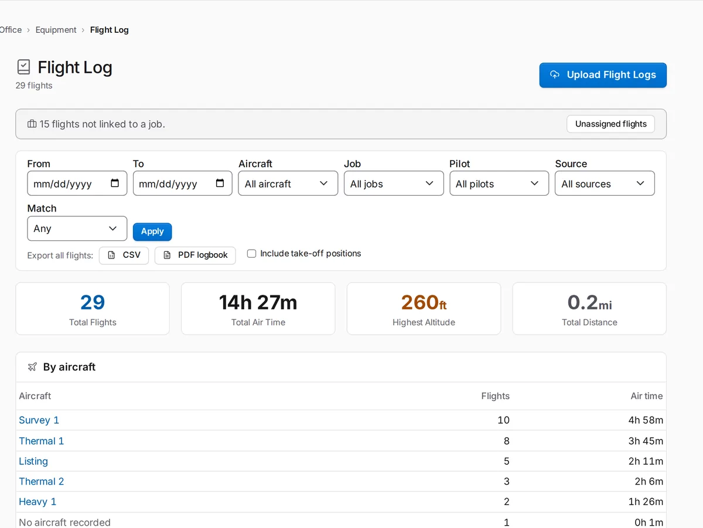Open the All sources dropdown
Viewport: 703px width, 528px height.
(x=605, y=183)
